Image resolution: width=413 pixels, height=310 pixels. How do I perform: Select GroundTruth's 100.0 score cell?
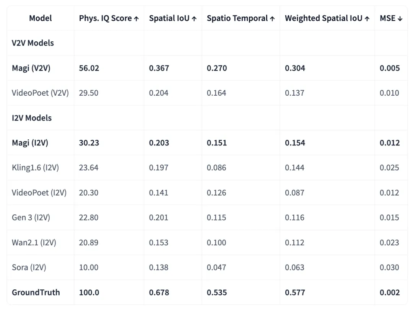pyautogui.click(x=89, y=292)
